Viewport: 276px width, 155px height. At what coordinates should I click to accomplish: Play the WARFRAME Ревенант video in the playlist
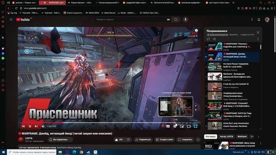tap(232, 46)
